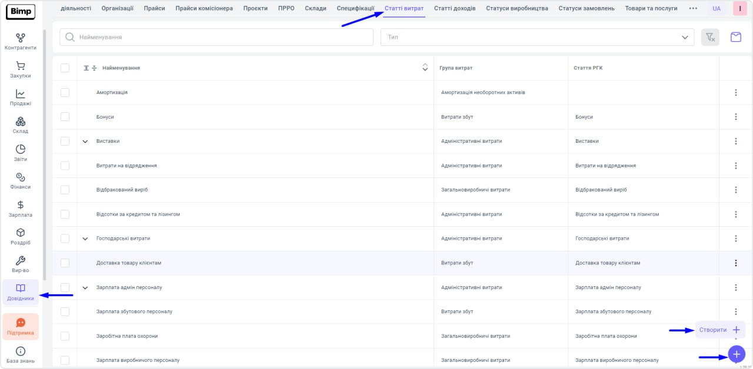753x369 pixels.
Task: Expand Господарські витрати group
Action: tap(85, 239)
